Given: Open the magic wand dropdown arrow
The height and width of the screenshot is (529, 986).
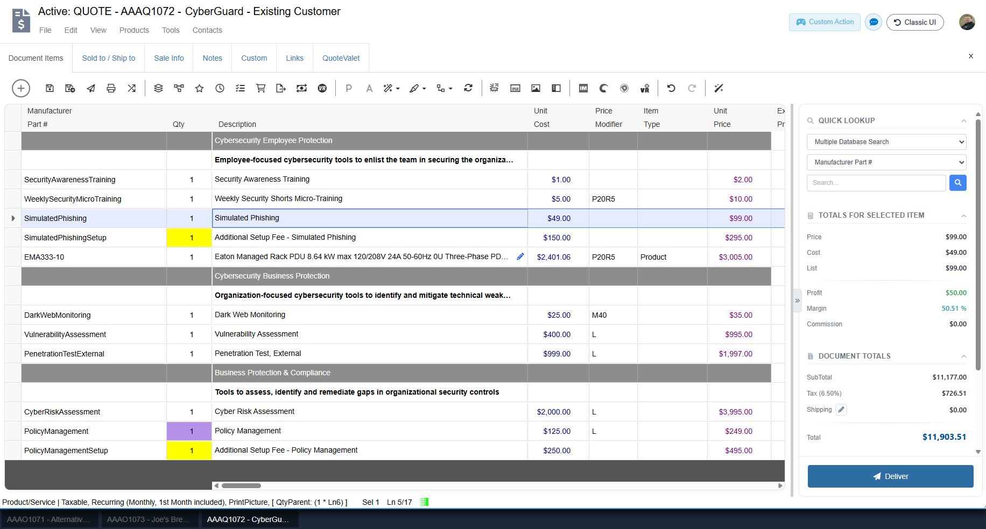Looking at the screenshot, I should (x=398, y=89).
